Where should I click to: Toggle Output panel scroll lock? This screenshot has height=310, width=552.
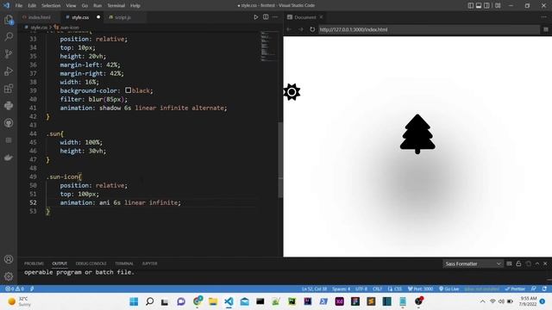coord(518,263)
